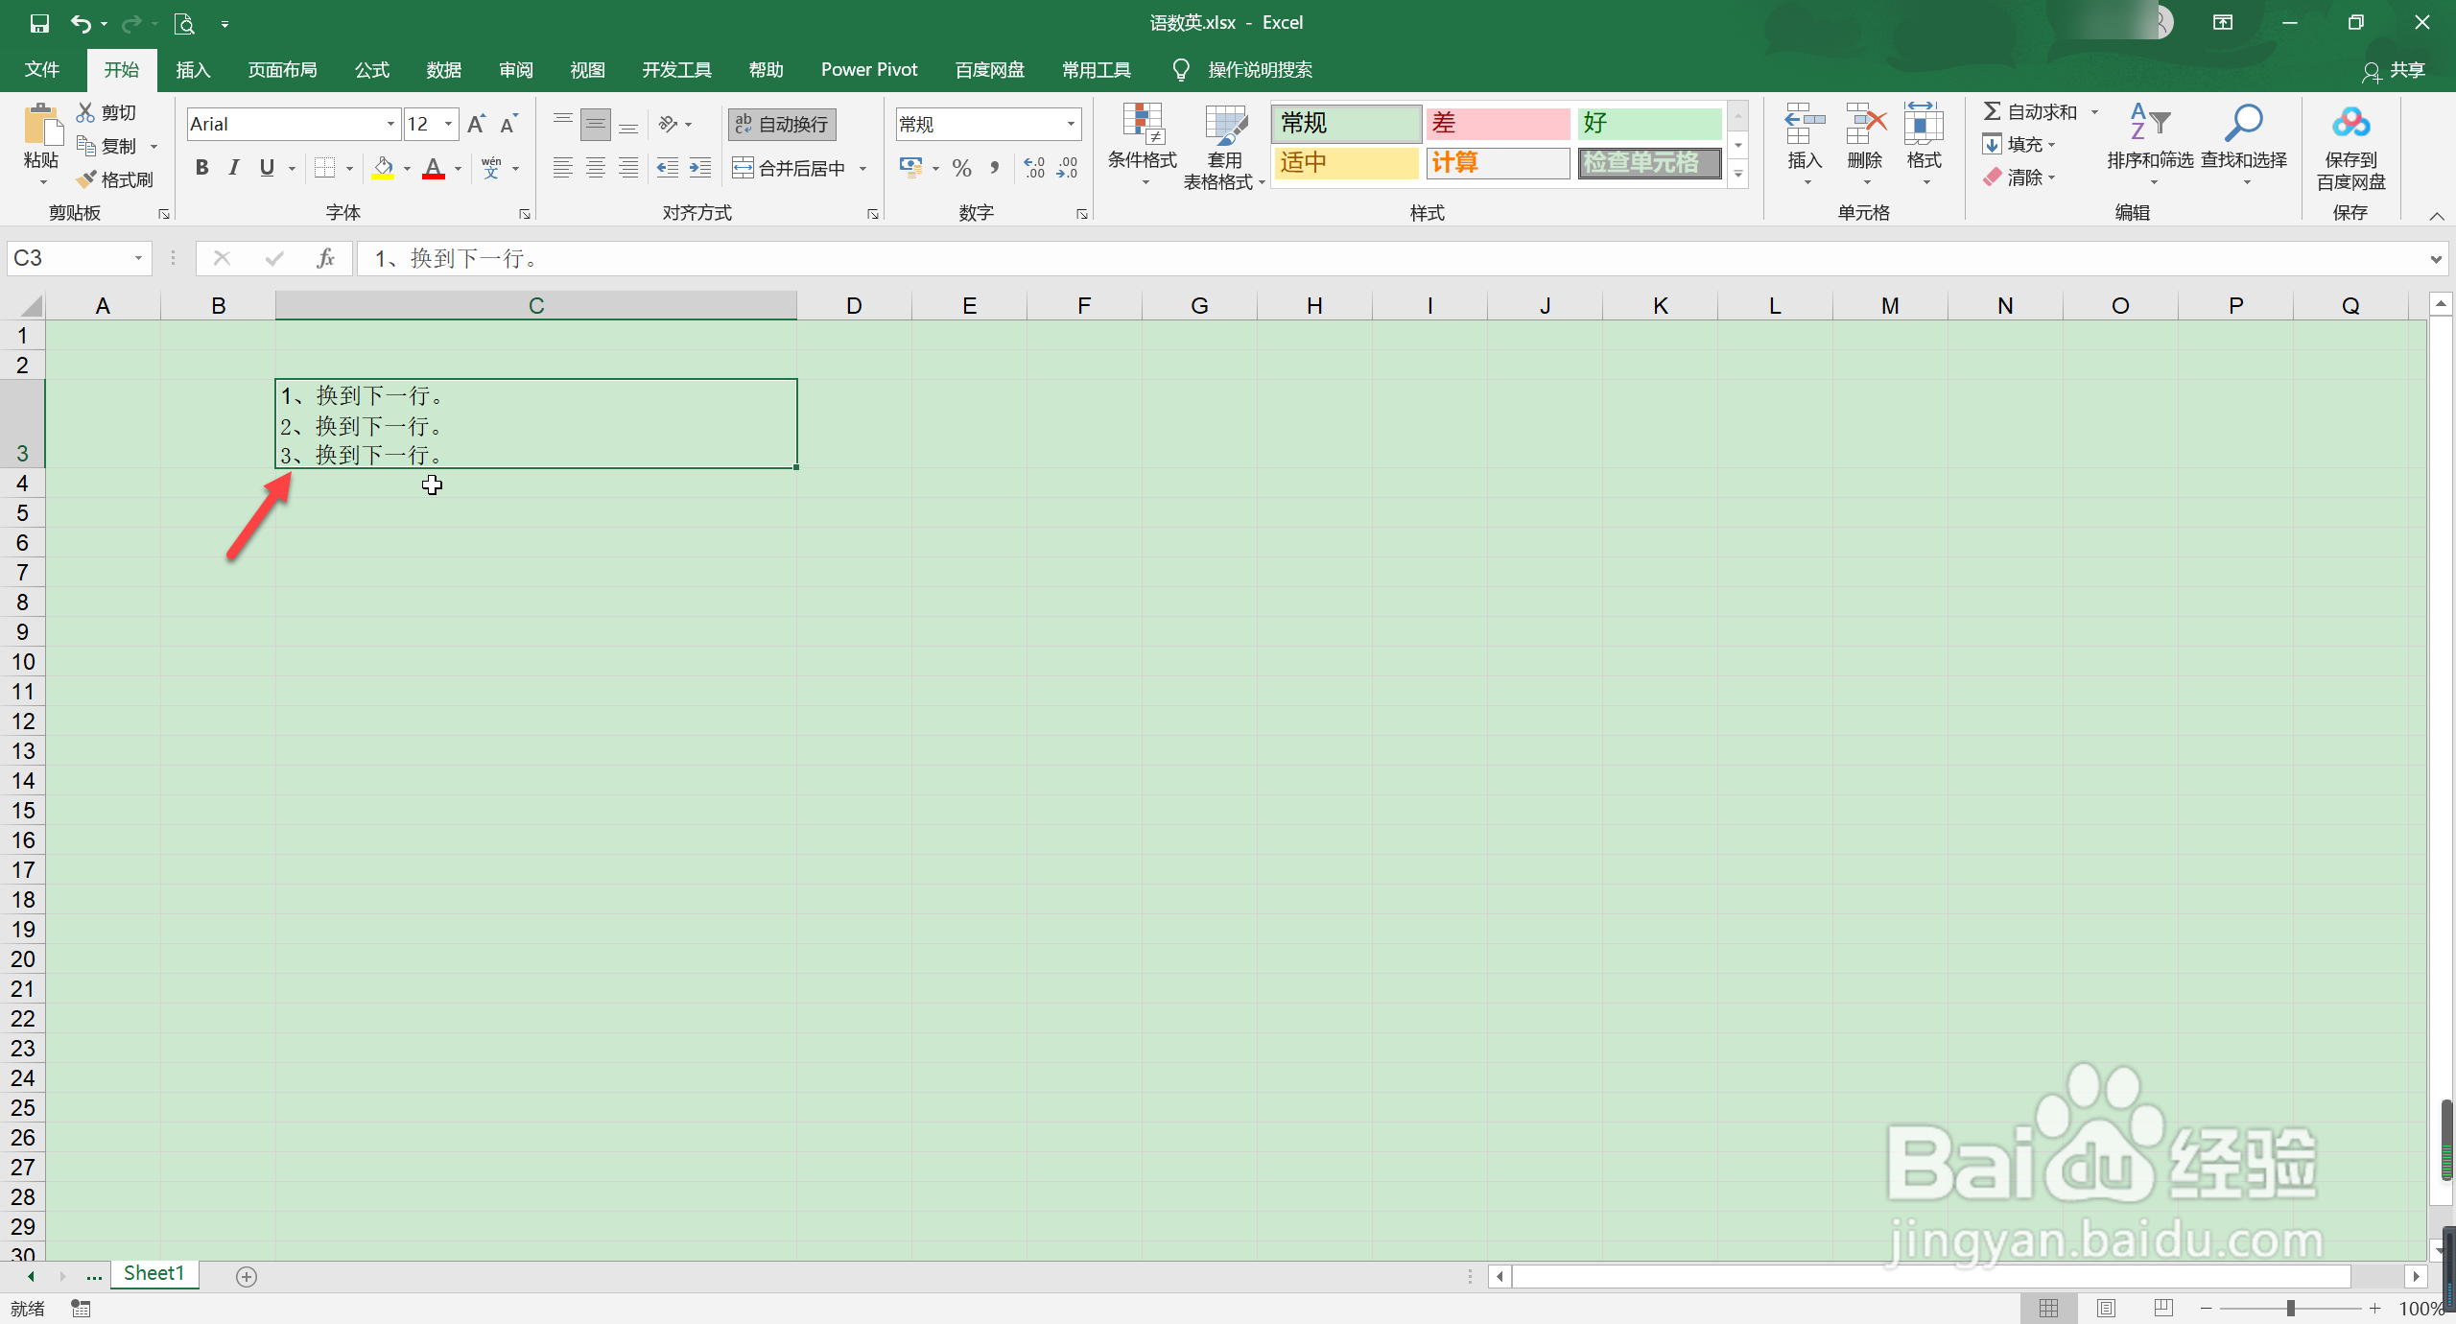
Task: Open the font name Arial dropdown
Action: [x=390, y=124]
